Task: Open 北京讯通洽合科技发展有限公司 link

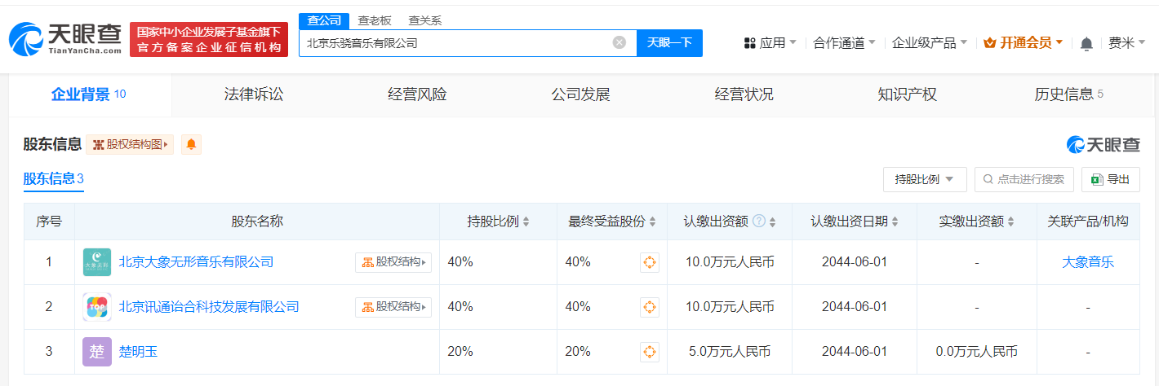Action: tap(209, 307)
